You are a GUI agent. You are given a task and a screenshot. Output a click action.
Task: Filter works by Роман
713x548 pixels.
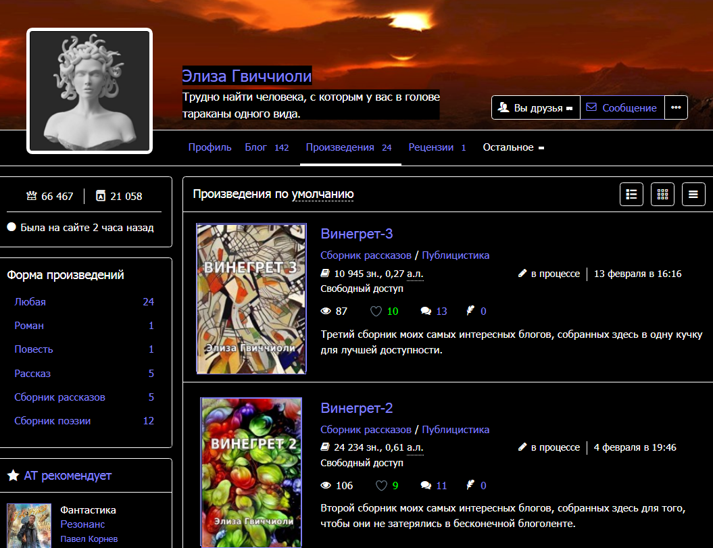click(84, 326)
